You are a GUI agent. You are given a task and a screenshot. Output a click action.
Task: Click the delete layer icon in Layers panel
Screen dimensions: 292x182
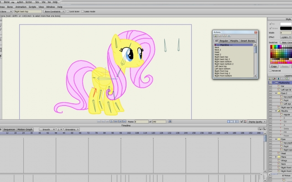(x=279, y=79)
